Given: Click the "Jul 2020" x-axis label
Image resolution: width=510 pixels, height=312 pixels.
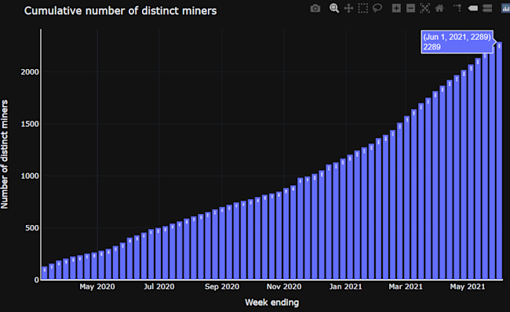Looking at the screenshot, I should coord(159,287).
